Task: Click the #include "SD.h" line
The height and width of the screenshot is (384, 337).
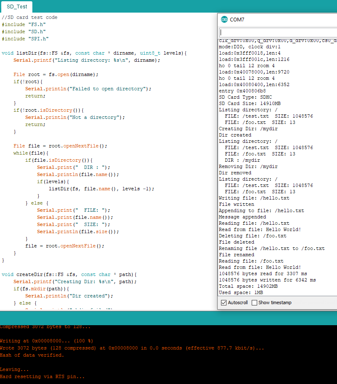Action: (24, 32)
